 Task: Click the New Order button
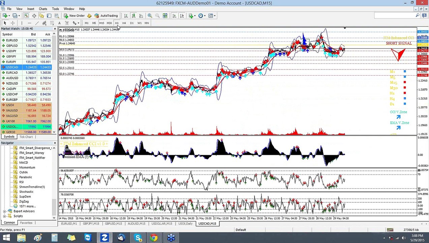74,16
